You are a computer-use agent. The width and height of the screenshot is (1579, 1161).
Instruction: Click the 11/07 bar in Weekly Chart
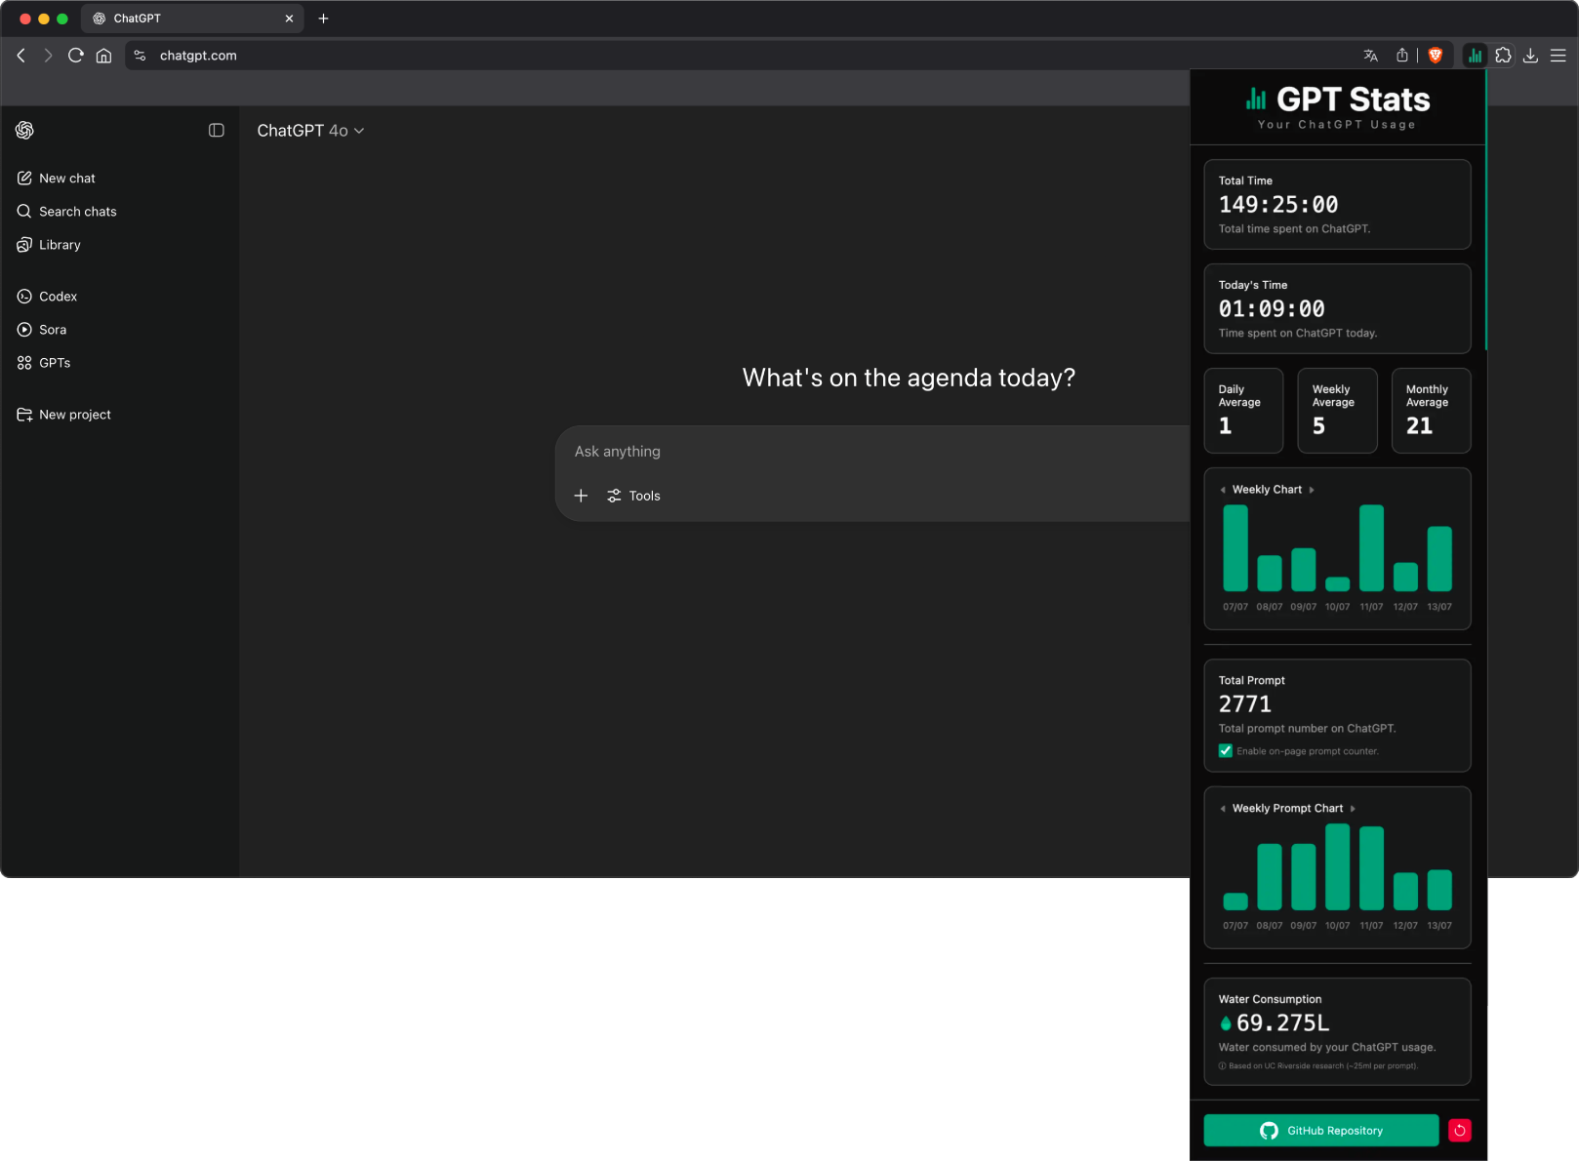1371,548
